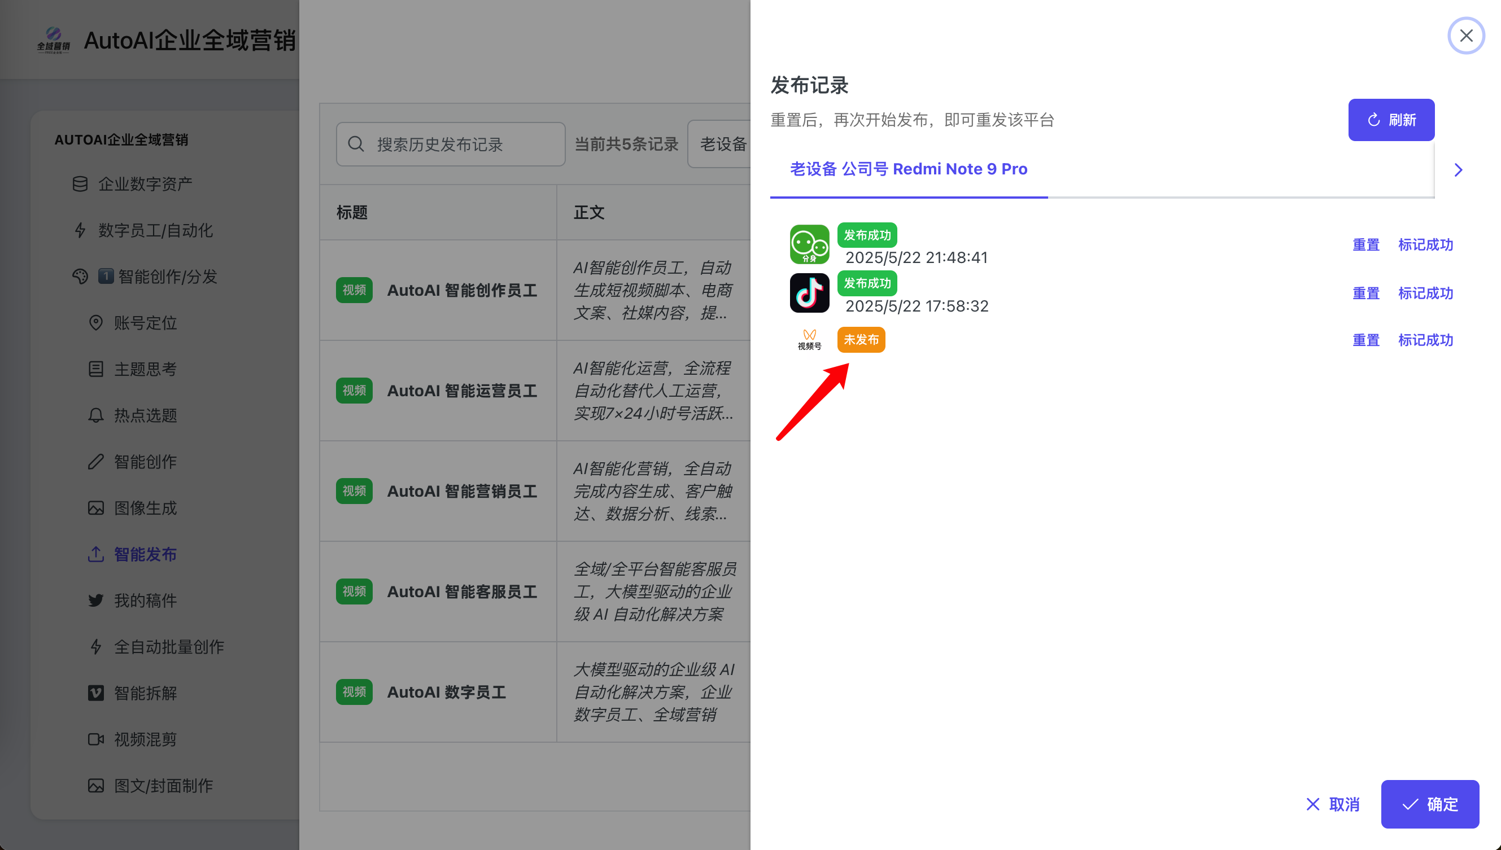The width and height of the screenshot is (1501, 850).
Task: Click the video camera icon beside 视频混剪
Action: click(96, 740)
